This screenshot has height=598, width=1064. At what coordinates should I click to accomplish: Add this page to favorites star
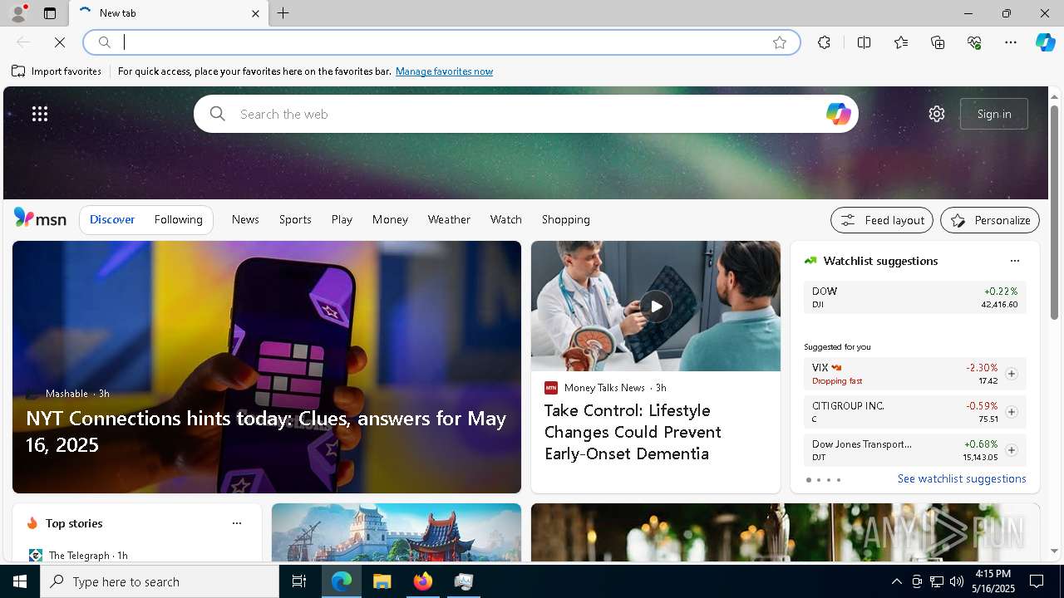click(779, 42)
